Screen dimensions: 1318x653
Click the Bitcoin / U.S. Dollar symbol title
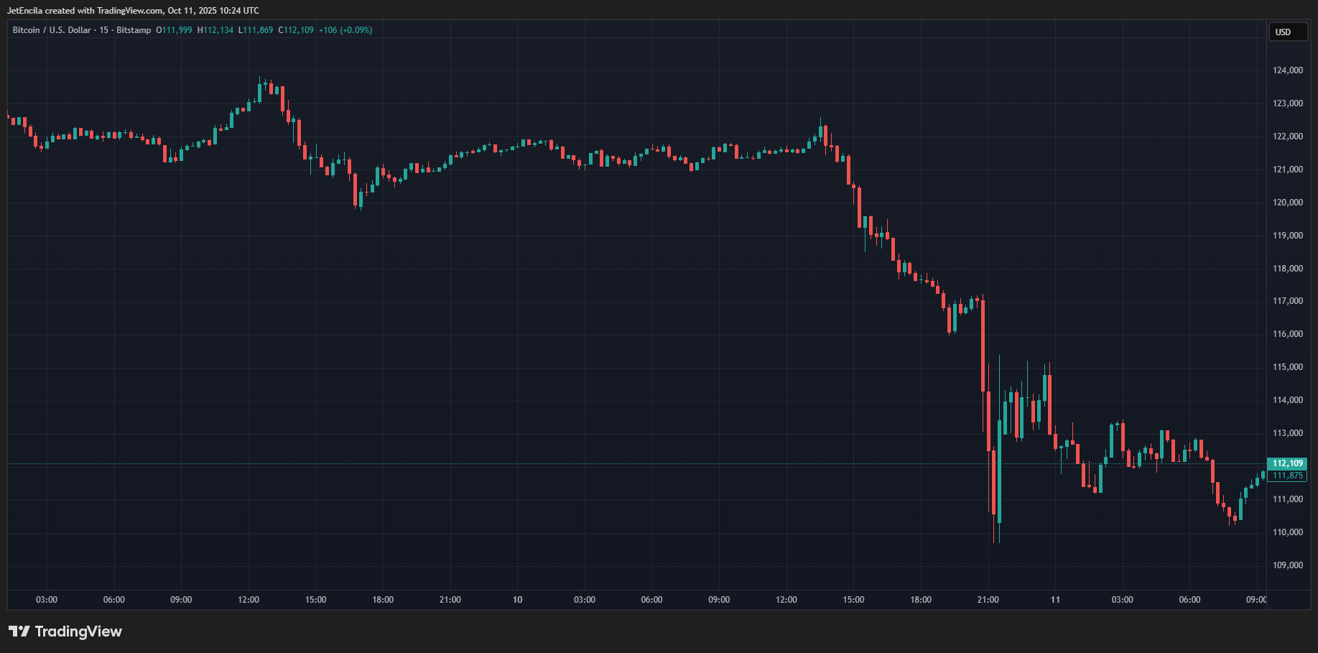[x=52, y=30]
